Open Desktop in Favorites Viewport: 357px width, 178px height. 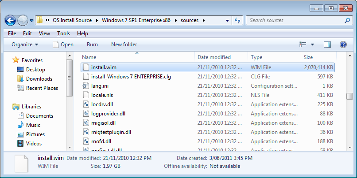(x=35, y=70)
